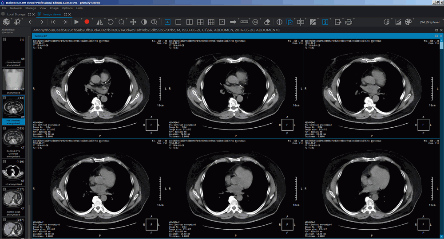Open the Storage menu

[x=31, y=8]
